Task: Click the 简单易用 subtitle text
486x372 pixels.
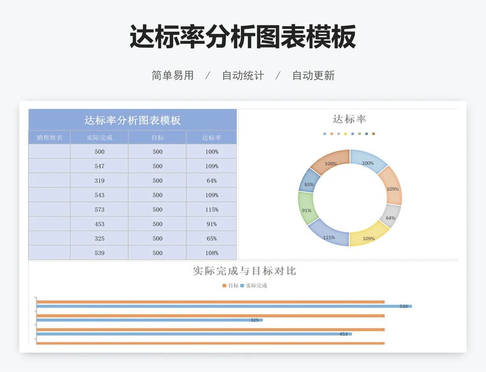Action: (173, 76)
